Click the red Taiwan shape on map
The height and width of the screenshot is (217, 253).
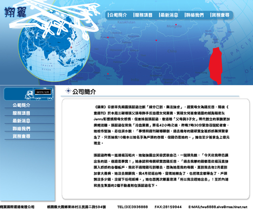tap(216, 66)
